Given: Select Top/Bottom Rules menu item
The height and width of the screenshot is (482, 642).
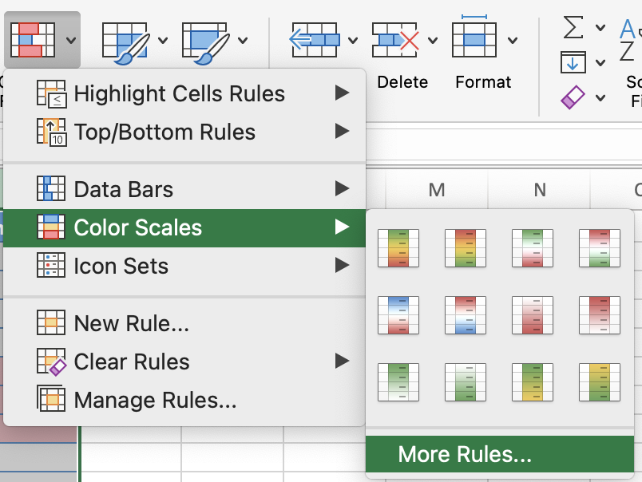Looking at the screenshot, I should coord(164,132).
